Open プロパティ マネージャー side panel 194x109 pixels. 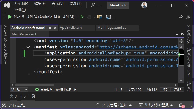click(189, 62)
